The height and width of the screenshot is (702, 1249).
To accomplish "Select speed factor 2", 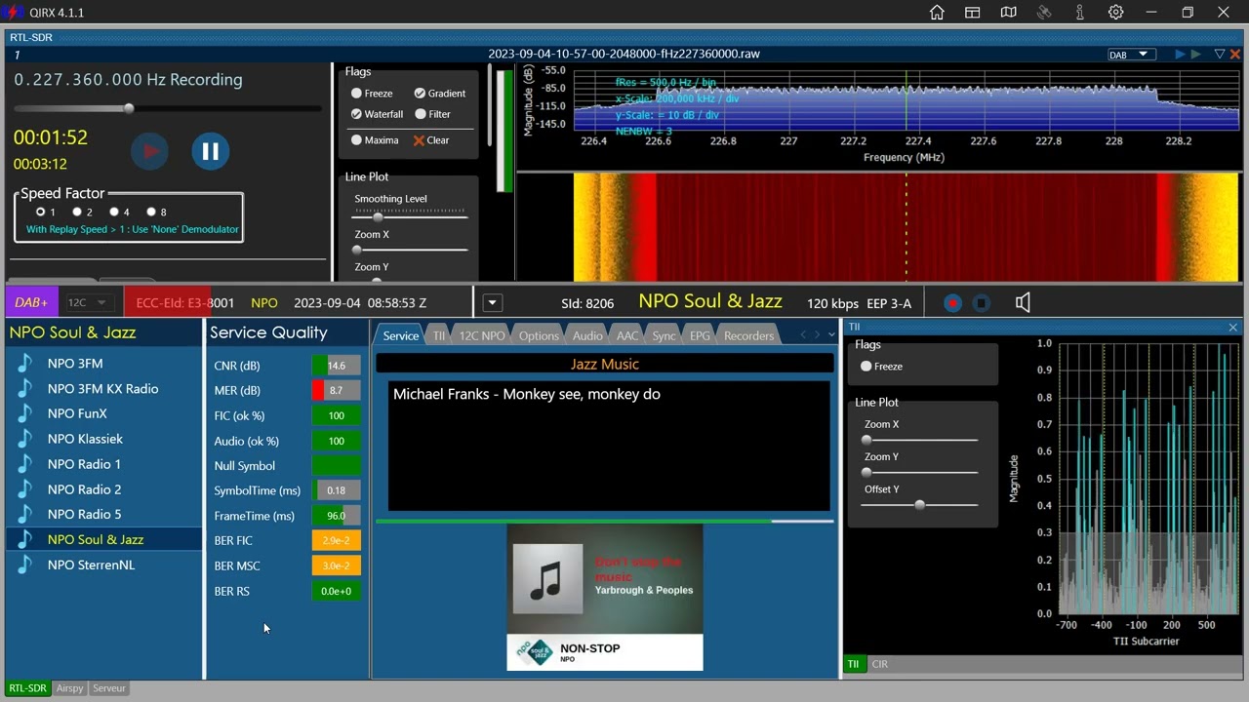I will coord(77,212).
